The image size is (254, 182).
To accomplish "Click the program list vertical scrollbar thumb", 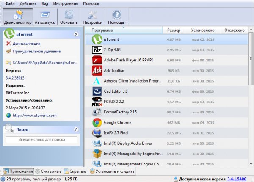I will [x=251, y=58].
